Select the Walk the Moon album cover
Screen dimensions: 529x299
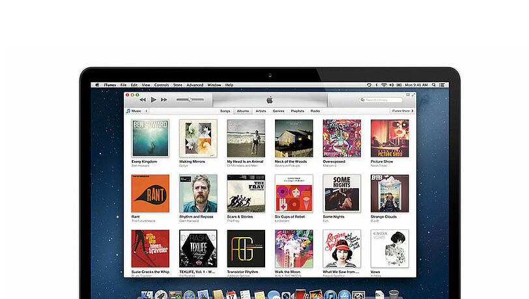click(x=294, y=249)
